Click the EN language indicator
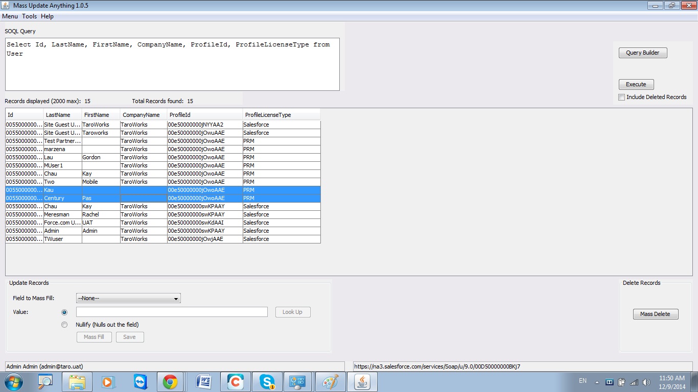This screenshot has height=392, width=698. point(583,381)
